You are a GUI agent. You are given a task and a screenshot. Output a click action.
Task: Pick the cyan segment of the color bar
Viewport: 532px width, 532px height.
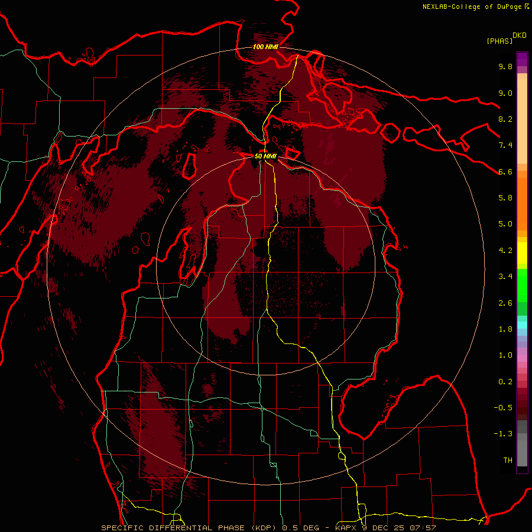click(x=522, y=325)
